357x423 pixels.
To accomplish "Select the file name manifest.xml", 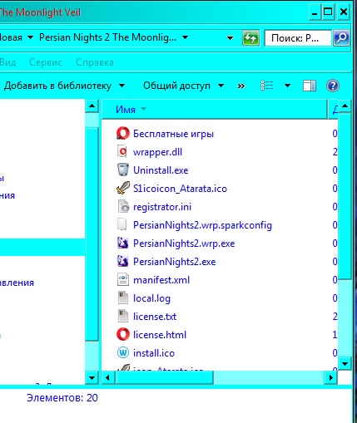I will point(161,280).
